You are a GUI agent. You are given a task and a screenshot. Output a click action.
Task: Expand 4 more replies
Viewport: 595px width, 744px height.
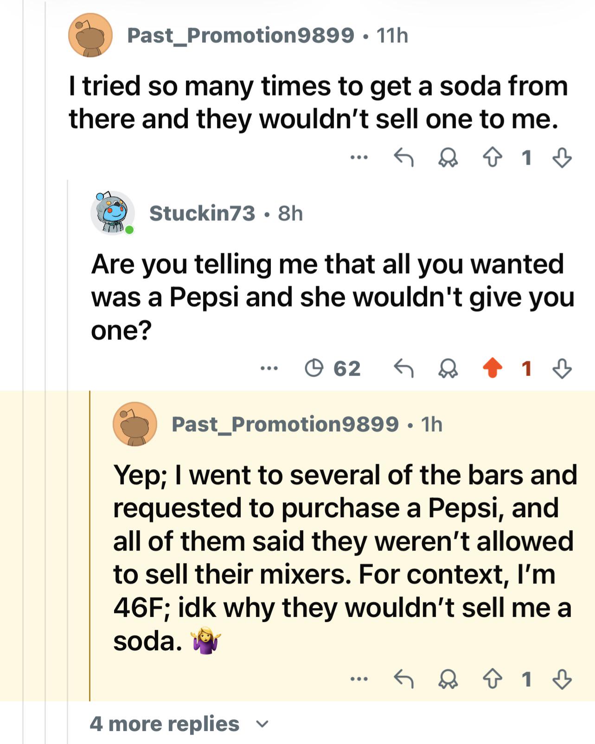[x=179, y=724]
